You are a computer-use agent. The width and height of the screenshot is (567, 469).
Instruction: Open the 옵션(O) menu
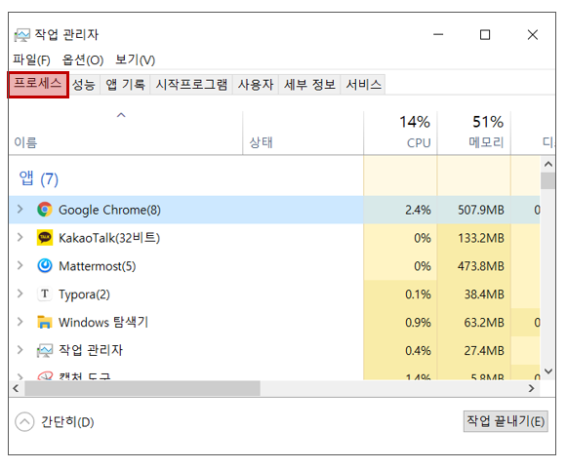click(x=83, y=59)
